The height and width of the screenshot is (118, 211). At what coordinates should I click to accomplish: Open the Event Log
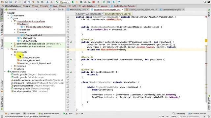[x=178, y=113]
